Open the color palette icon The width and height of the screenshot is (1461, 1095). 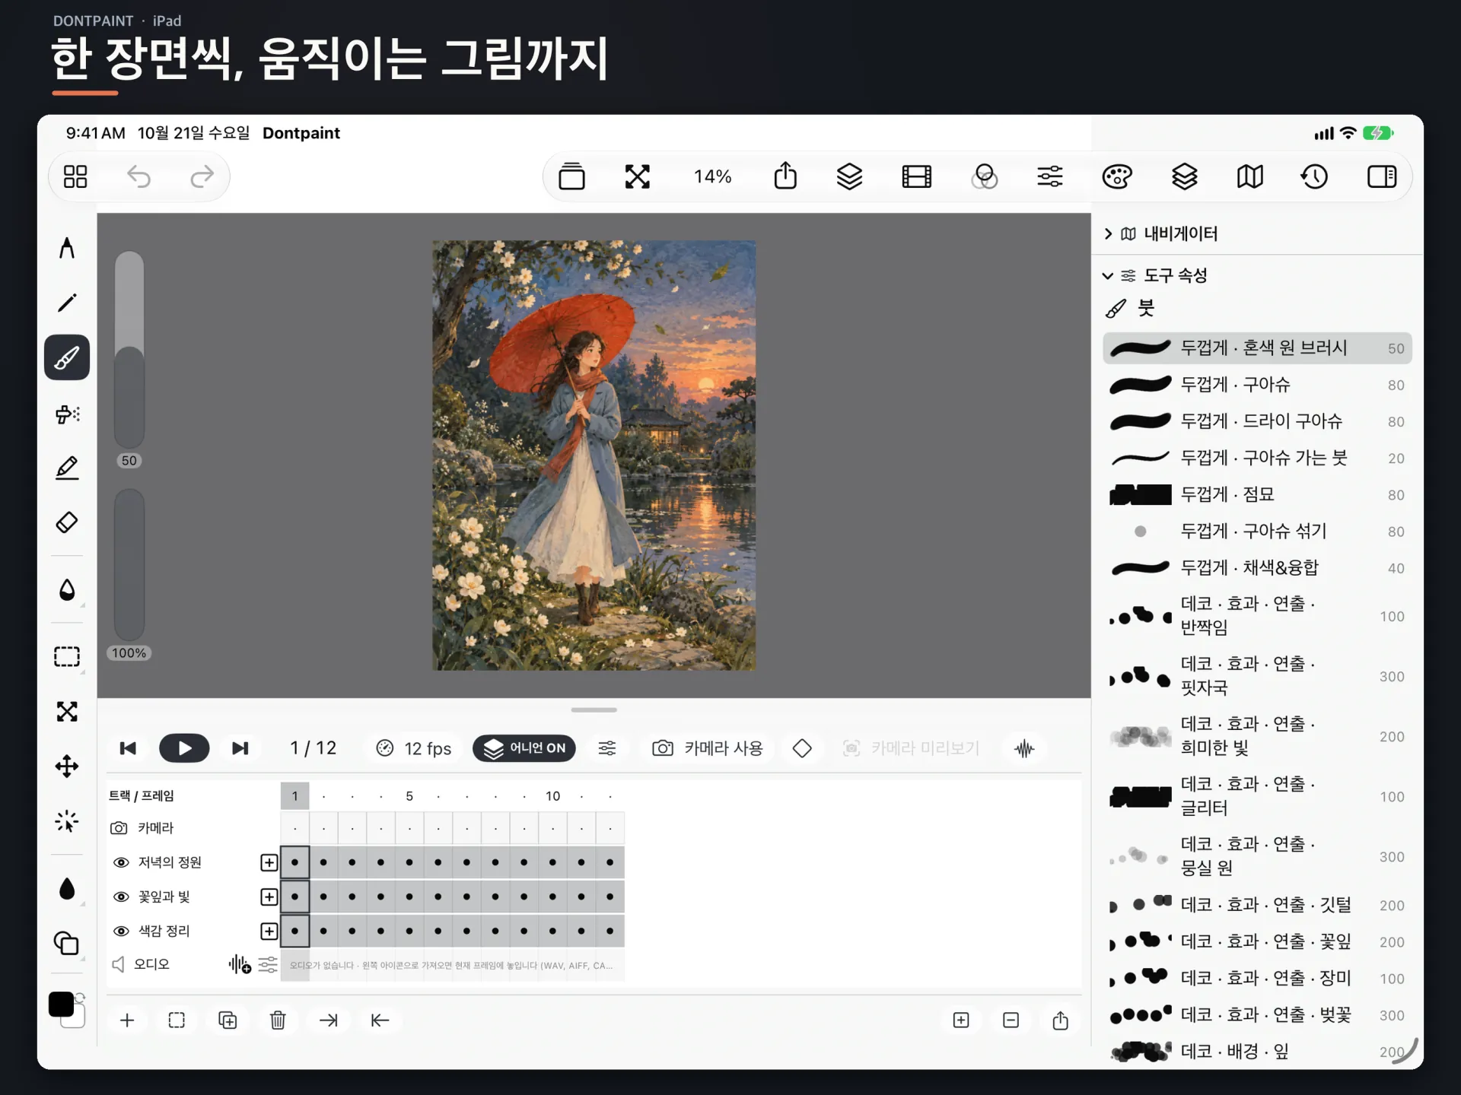pos(1117,176)
